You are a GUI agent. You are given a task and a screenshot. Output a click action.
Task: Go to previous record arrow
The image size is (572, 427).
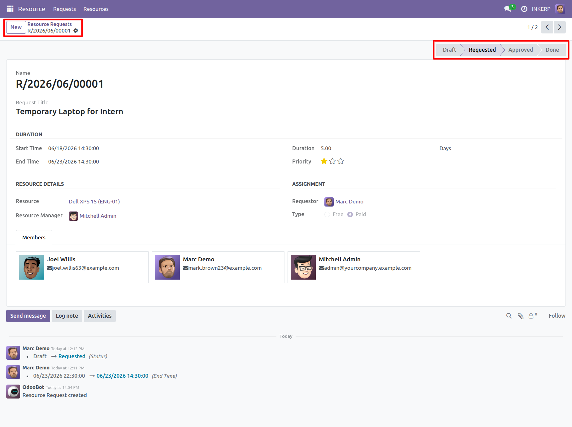547,27
